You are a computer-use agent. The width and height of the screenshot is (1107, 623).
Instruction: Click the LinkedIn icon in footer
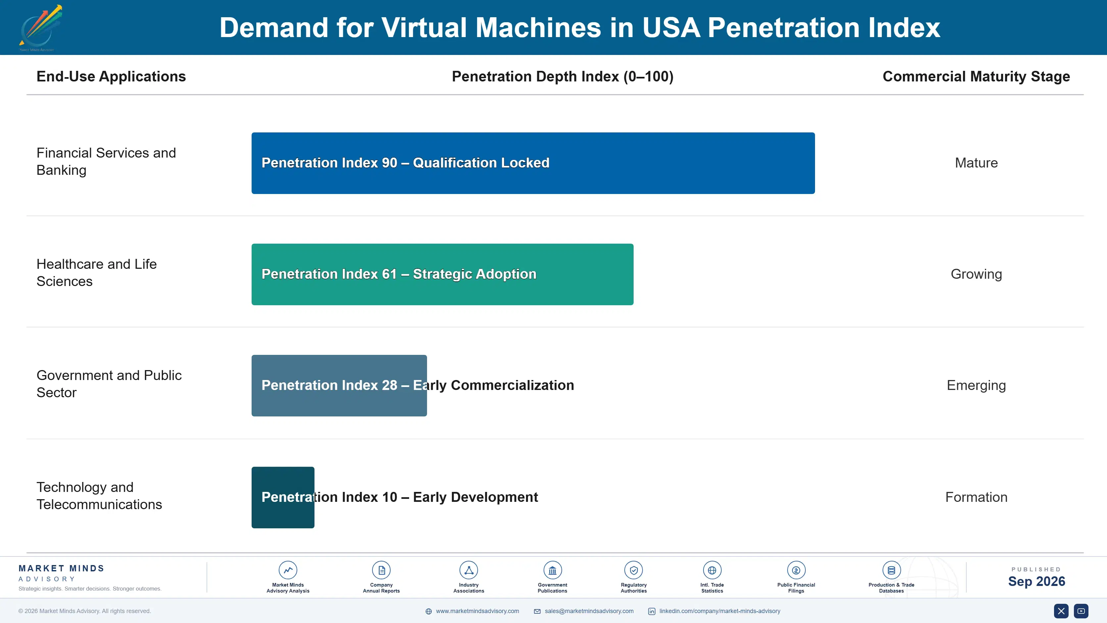(651, 611)
